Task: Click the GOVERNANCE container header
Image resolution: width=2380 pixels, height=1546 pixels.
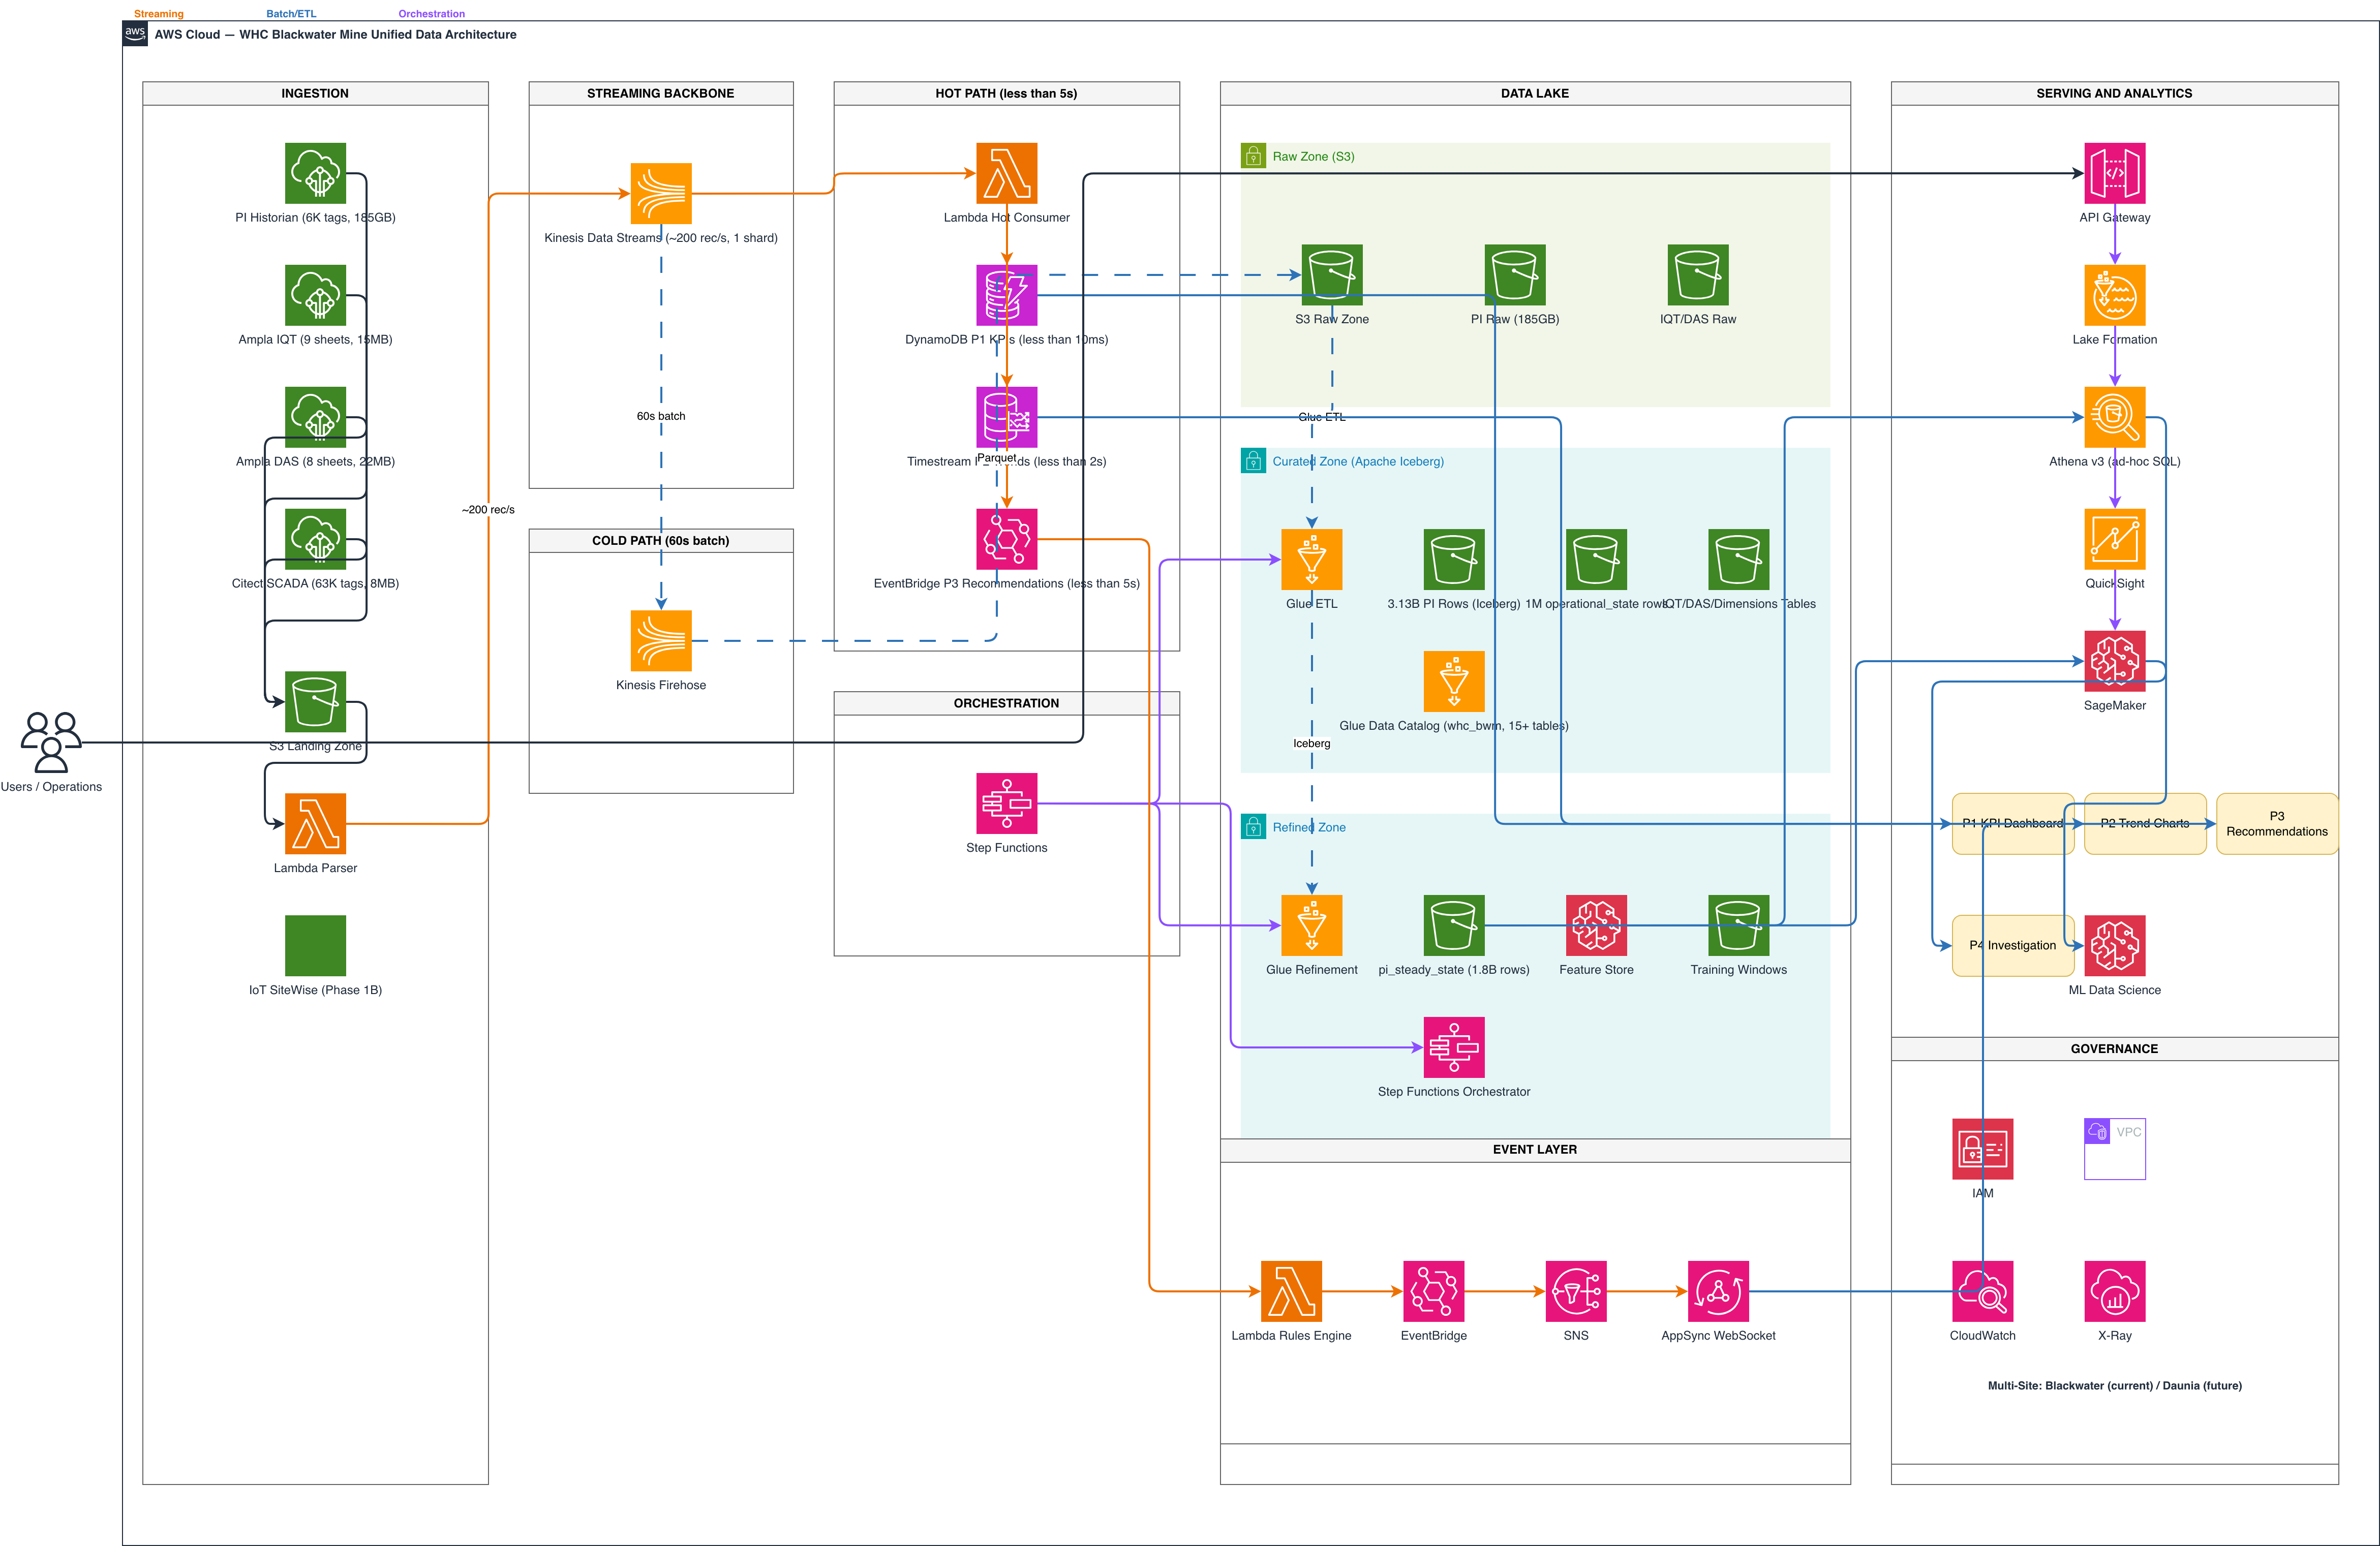Action: coord(2115,1049)
